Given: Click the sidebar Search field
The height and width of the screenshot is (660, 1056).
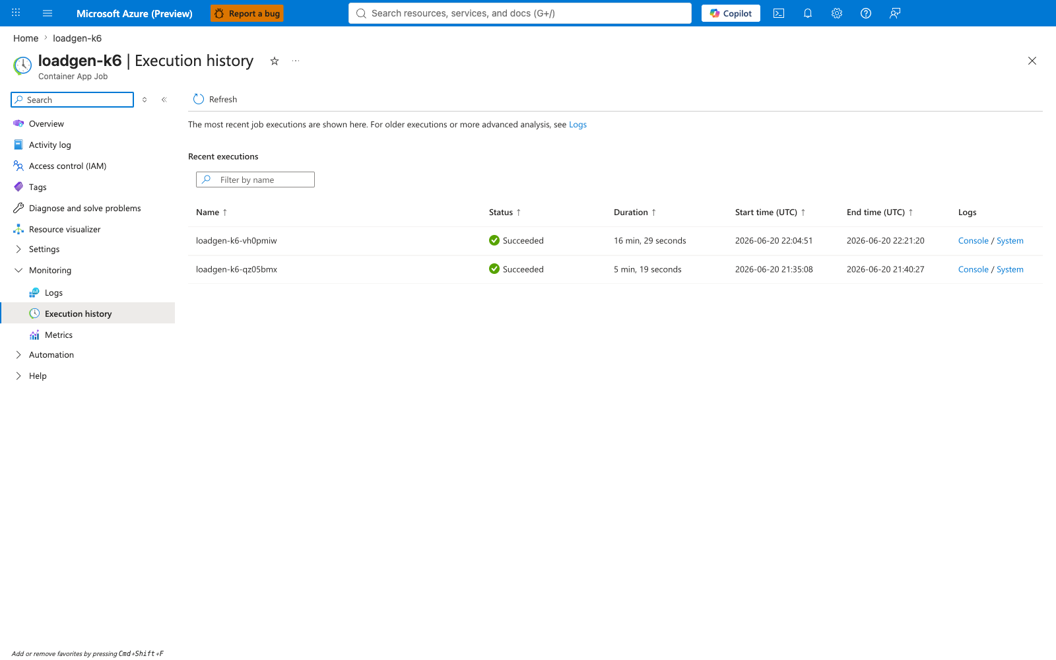Looking at the screenshot, I should [73, 100].
